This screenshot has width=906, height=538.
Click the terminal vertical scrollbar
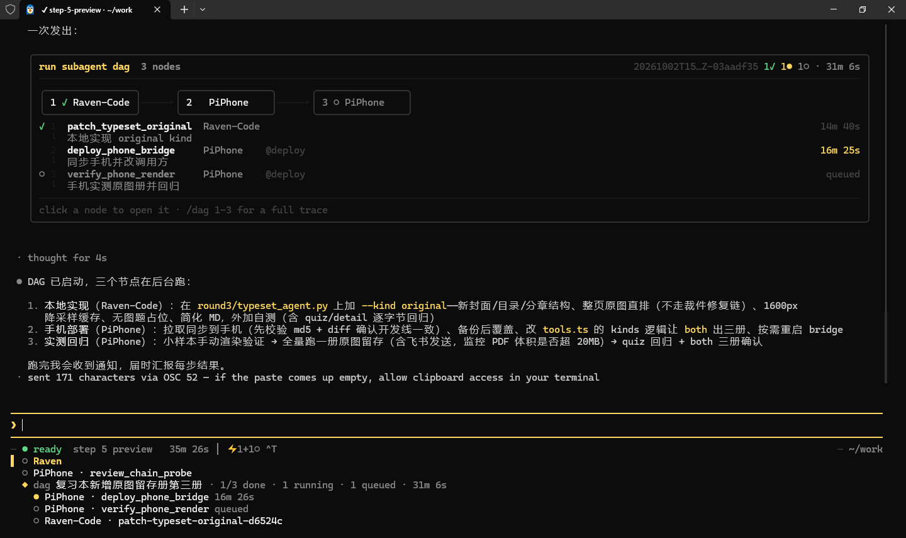(x=886, y=204)
